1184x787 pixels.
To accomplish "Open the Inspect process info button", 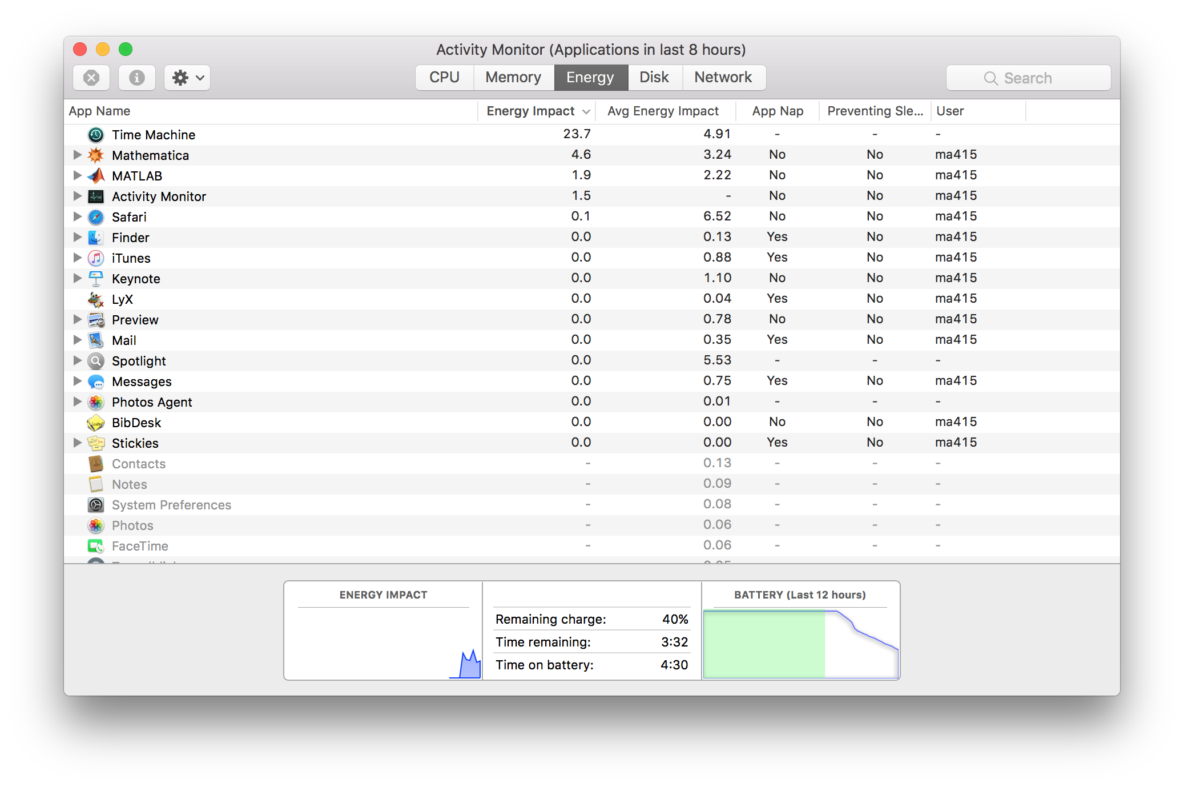I will 136,78.
